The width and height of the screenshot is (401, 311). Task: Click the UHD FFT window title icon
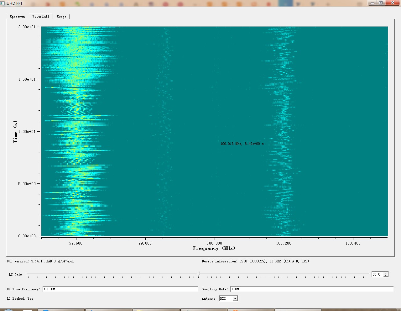(3, 3)
